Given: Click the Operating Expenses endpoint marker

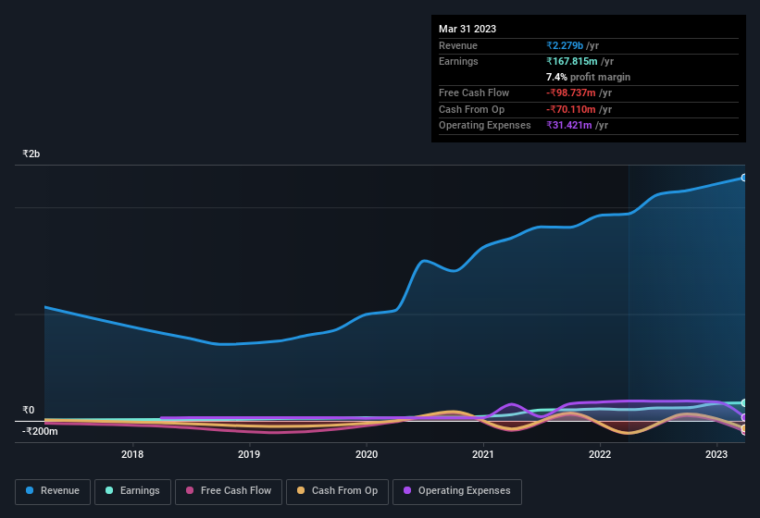Looking at the screenshot, I should coord(744,417).
